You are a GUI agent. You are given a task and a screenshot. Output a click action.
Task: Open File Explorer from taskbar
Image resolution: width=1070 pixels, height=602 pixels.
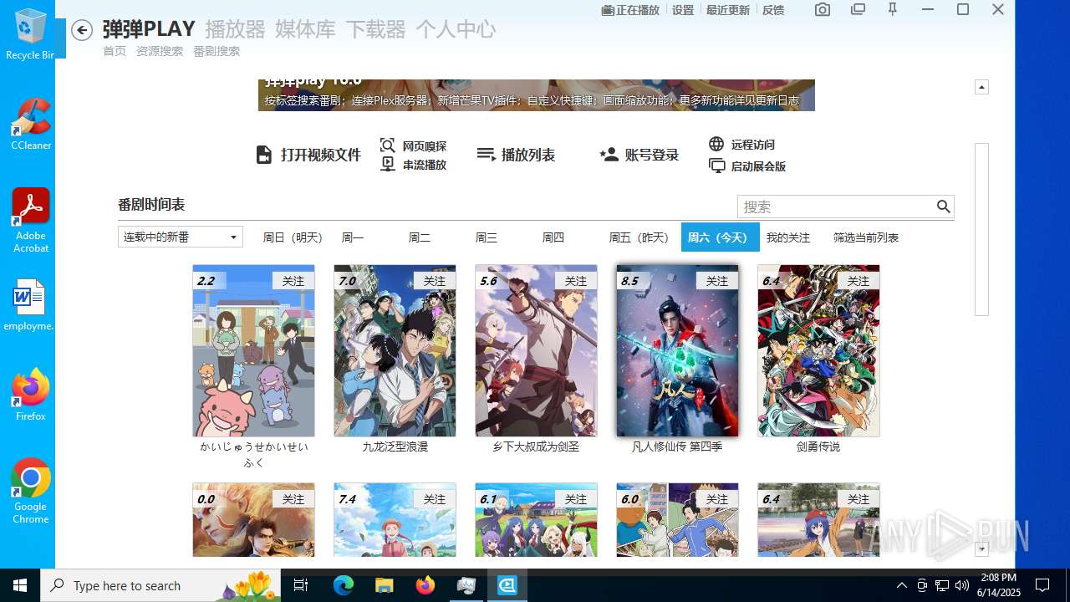[384, 585]
